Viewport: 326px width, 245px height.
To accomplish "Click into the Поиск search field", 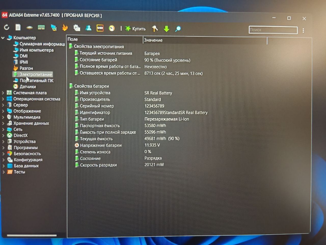I will coord(273,30).
